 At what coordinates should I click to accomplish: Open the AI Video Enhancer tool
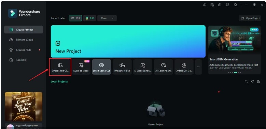click(x=143, y=67)
